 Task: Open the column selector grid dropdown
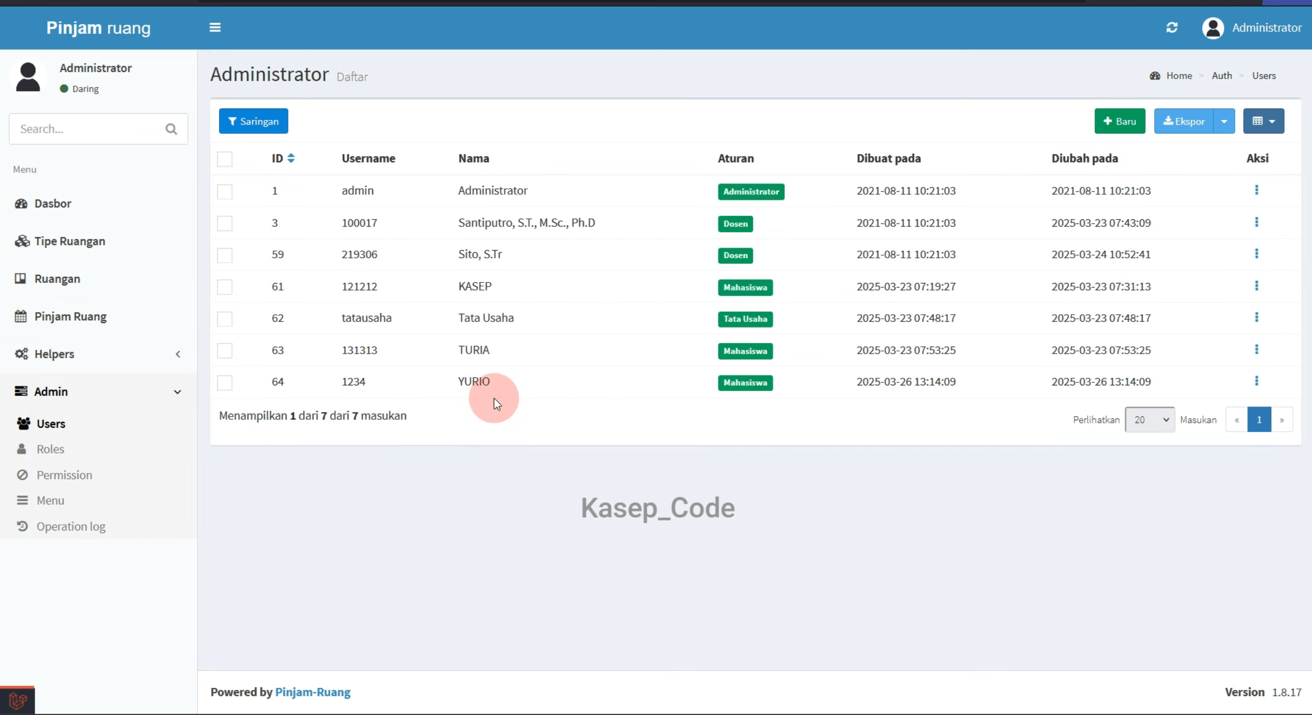coord(1264,121)
